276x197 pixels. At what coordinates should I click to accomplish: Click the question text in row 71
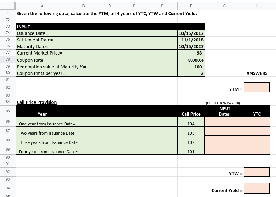[107, 13]
